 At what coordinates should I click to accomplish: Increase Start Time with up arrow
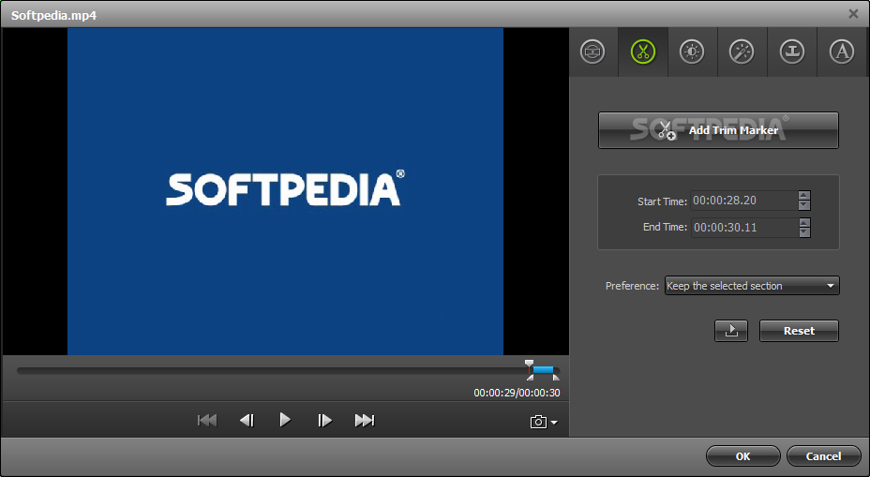tap(804, 195)
